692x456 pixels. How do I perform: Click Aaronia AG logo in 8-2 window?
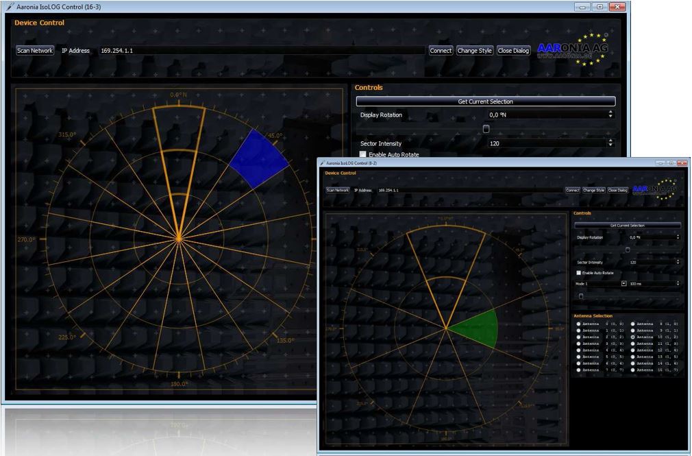point(654,189)
